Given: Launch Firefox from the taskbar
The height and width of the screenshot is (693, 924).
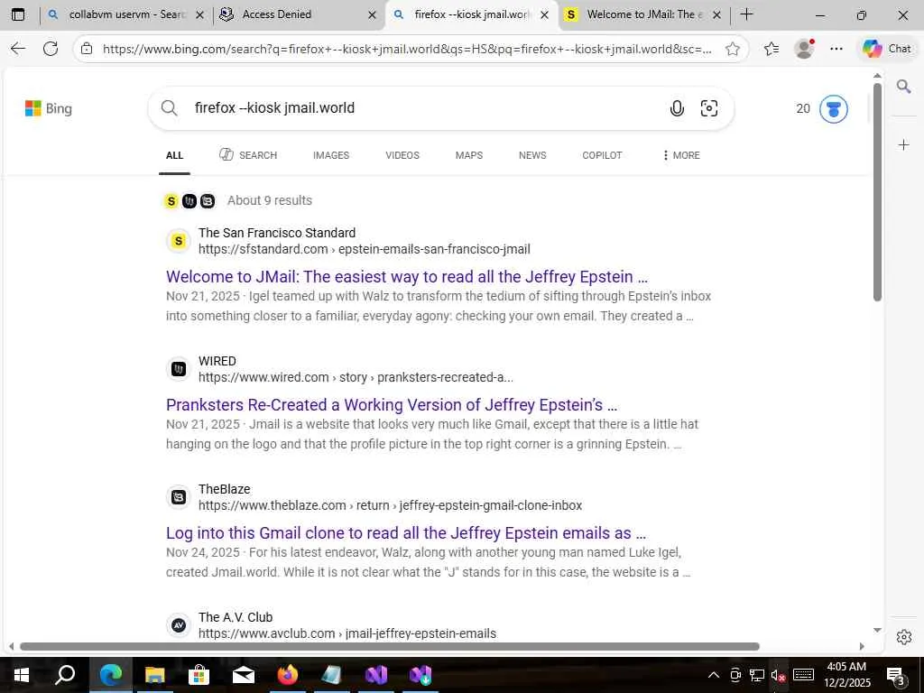Looking at the screenshot, I should pos(288,675).
